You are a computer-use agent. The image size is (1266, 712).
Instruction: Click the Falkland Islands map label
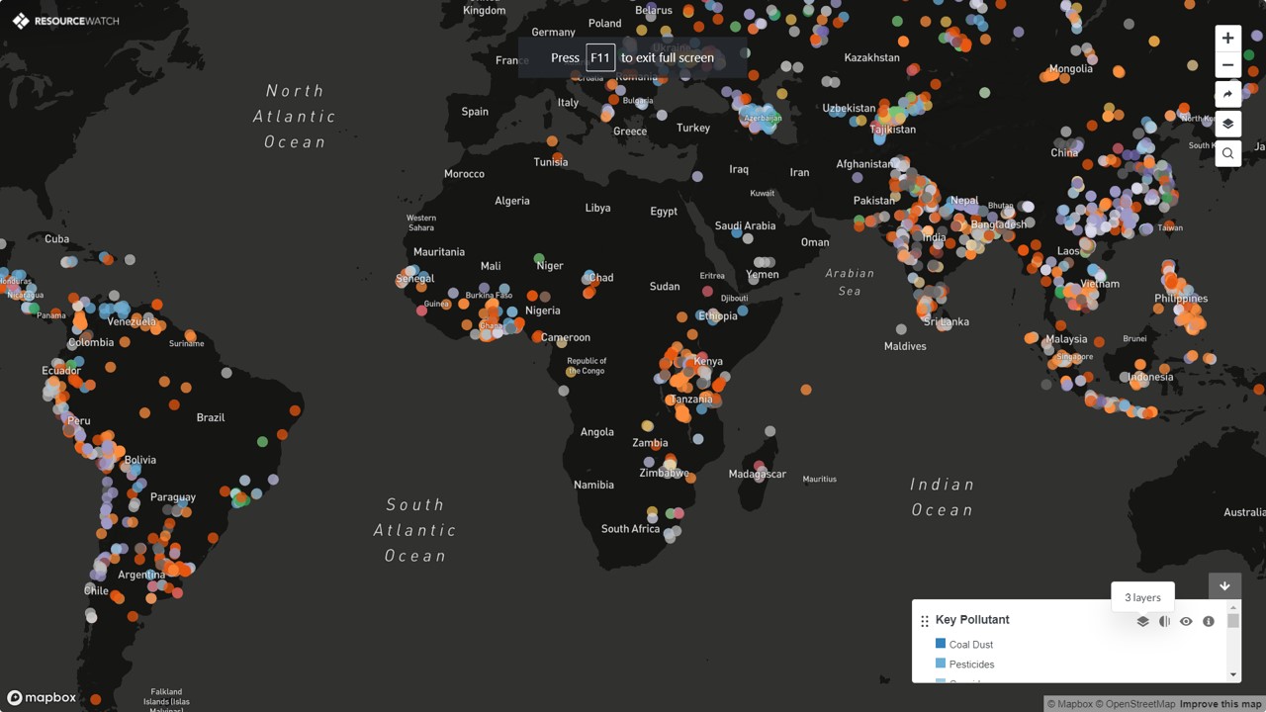pos(166,699)
